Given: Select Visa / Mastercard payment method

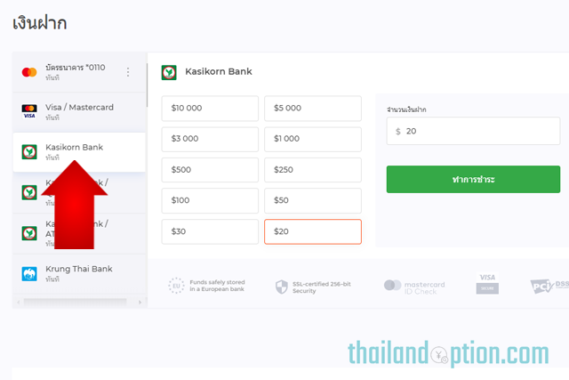Looking at the screenshot, I should (x=79, y=112).
